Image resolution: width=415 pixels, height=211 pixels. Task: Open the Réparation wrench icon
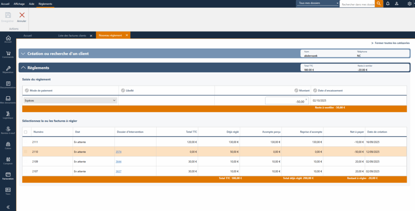[8, 69]
